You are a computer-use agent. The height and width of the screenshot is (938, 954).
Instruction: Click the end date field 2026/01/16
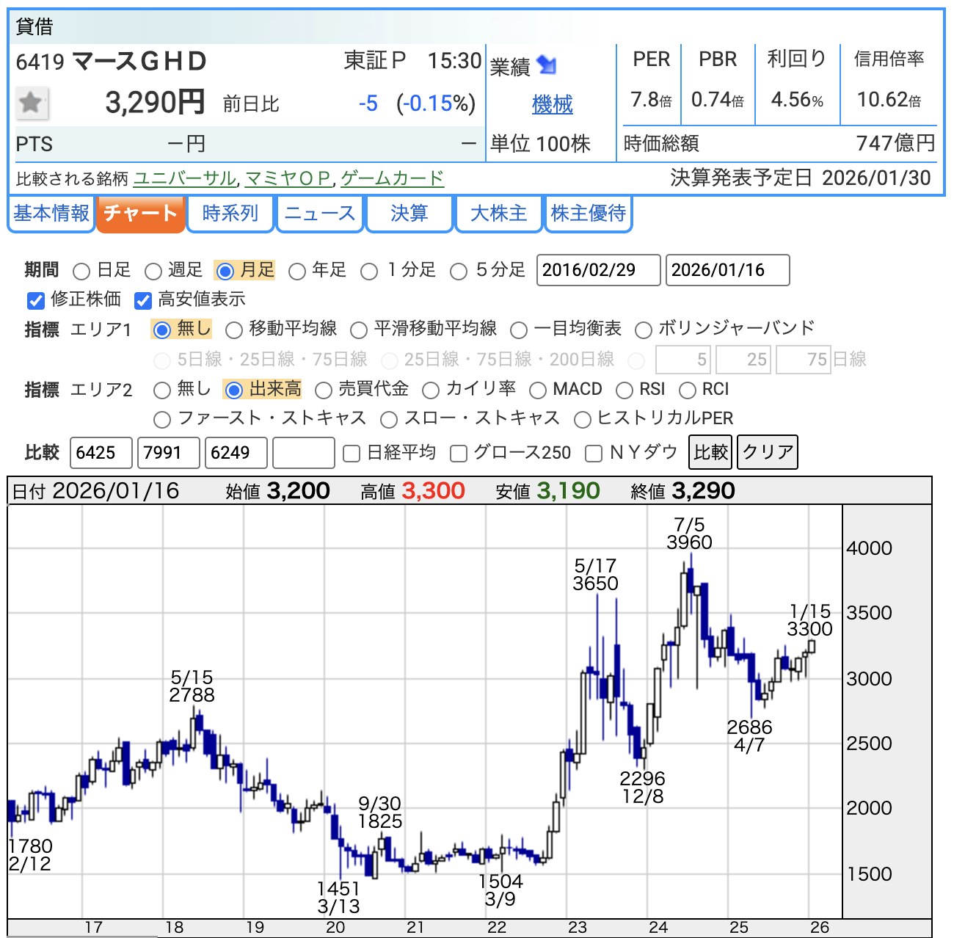pos(727,270)
